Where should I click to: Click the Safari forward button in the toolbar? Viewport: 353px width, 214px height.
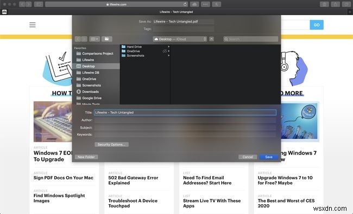pyautogui.click(x=28, y=4)
